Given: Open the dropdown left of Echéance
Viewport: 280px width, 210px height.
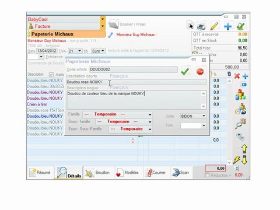Looking at the screenshot, I should (41, 57).
